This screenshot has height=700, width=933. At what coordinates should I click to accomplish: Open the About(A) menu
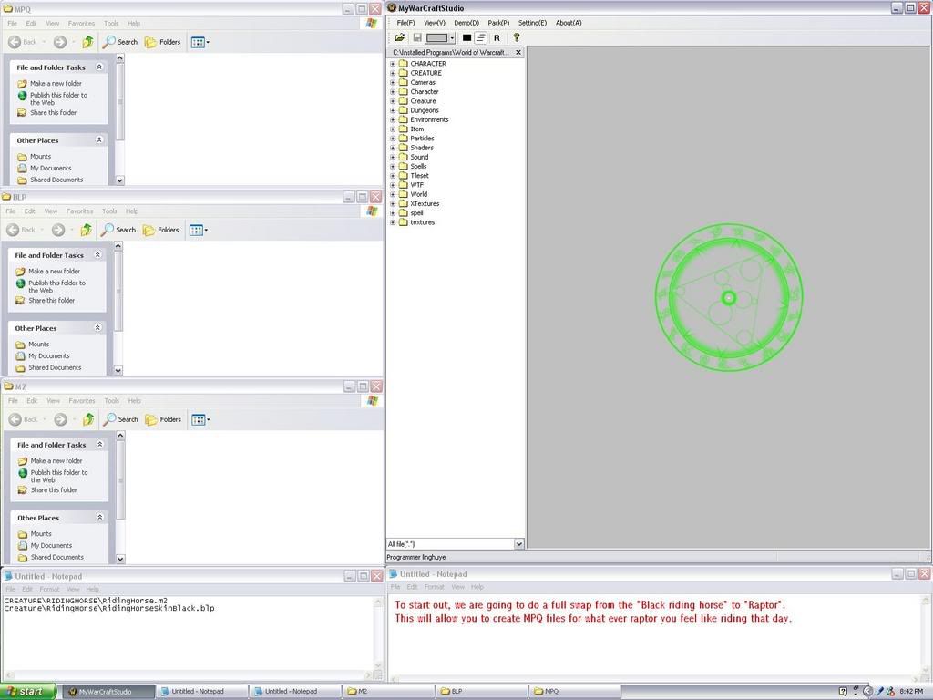click(x=569, y=23)
